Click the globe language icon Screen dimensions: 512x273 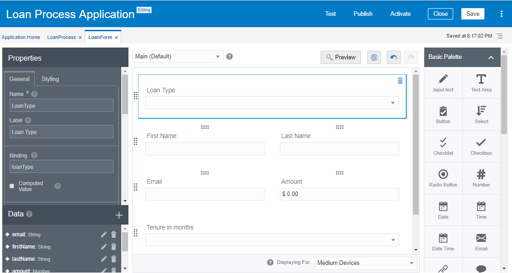click(x=374, y=57)
